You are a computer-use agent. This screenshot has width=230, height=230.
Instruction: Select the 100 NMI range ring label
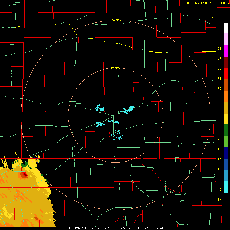(x=116, y=20)
